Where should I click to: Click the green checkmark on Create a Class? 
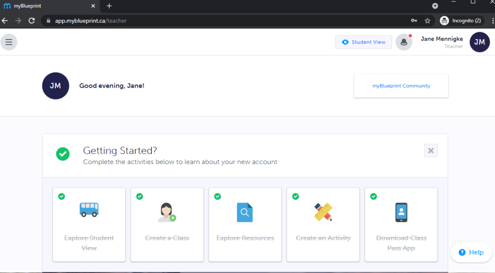tap(140, 196)
